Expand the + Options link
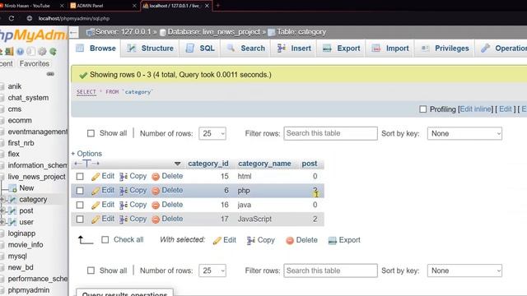This screenshot has height=296, width=527. (86, 154)
